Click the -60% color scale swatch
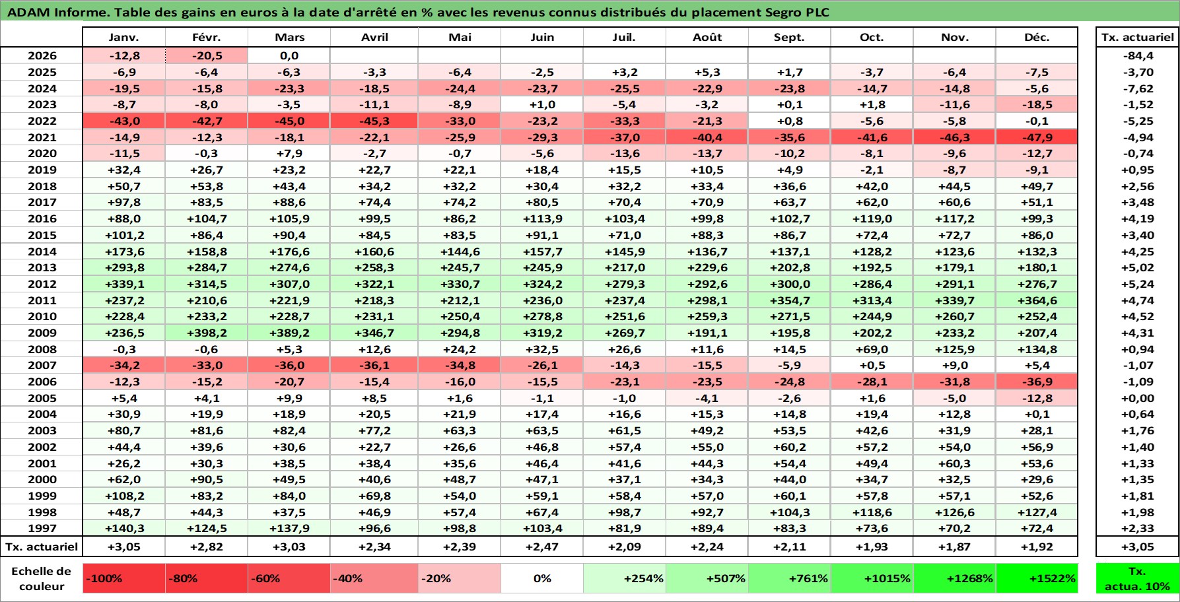Screen dimensions: 1180x602 tap(289, 578)
